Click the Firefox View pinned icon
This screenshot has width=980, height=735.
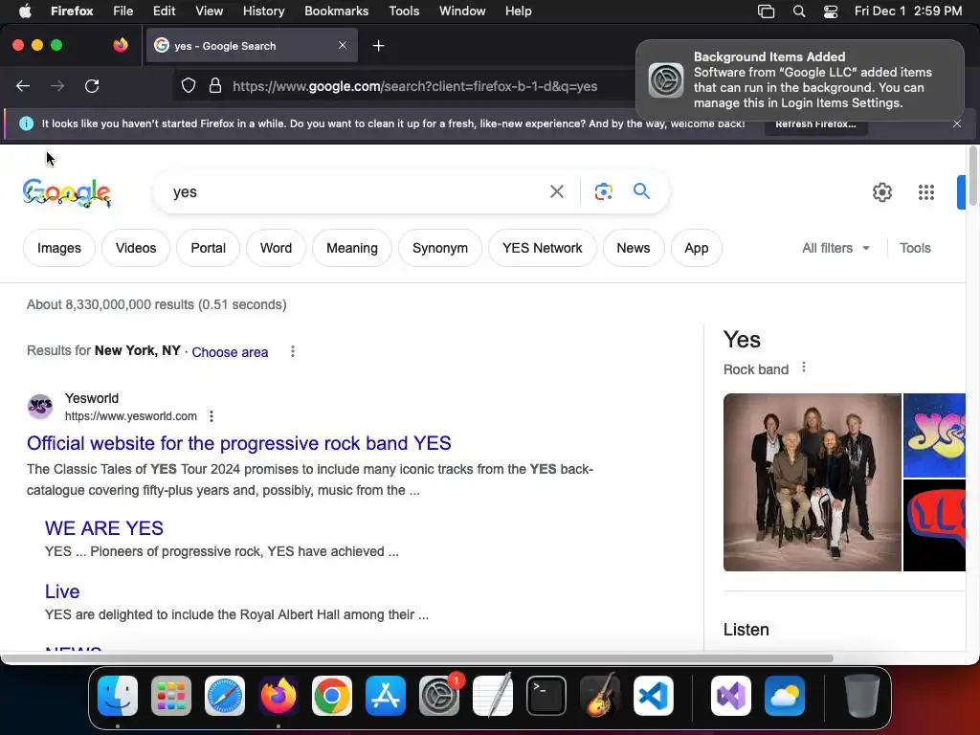[x=121, y=45]
